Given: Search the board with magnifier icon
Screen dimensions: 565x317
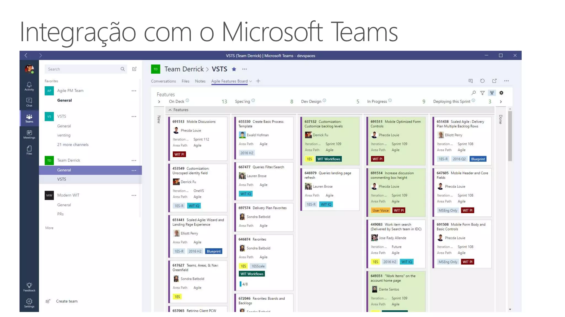Looking at the screenshot, I should (x=473, y=93).
